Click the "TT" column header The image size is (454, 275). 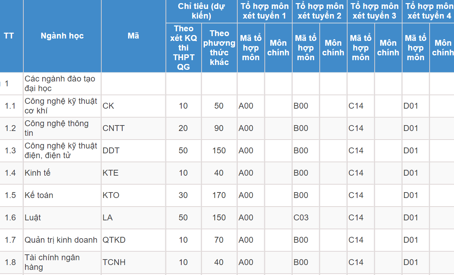(x=9, y=36)
